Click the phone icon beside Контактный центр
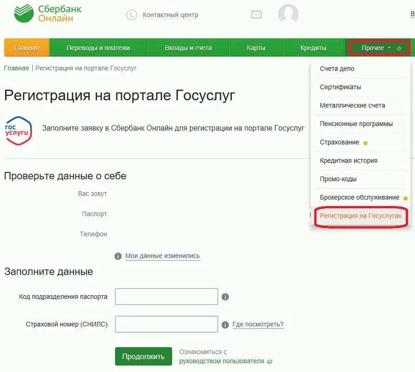Image resolution: width=415 pixels, height=372 pixels. [x=131, y=15]
